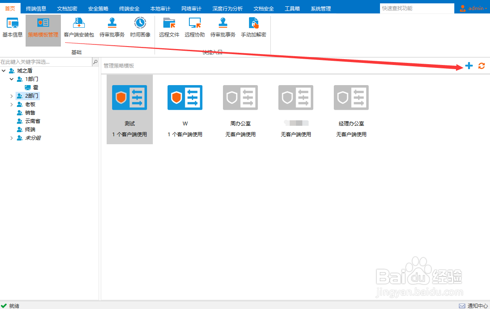
Task: Expand the 2部门 tree node
Action: click(12, 96)
